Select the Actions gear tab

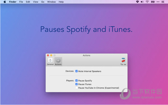click(58, 62)
